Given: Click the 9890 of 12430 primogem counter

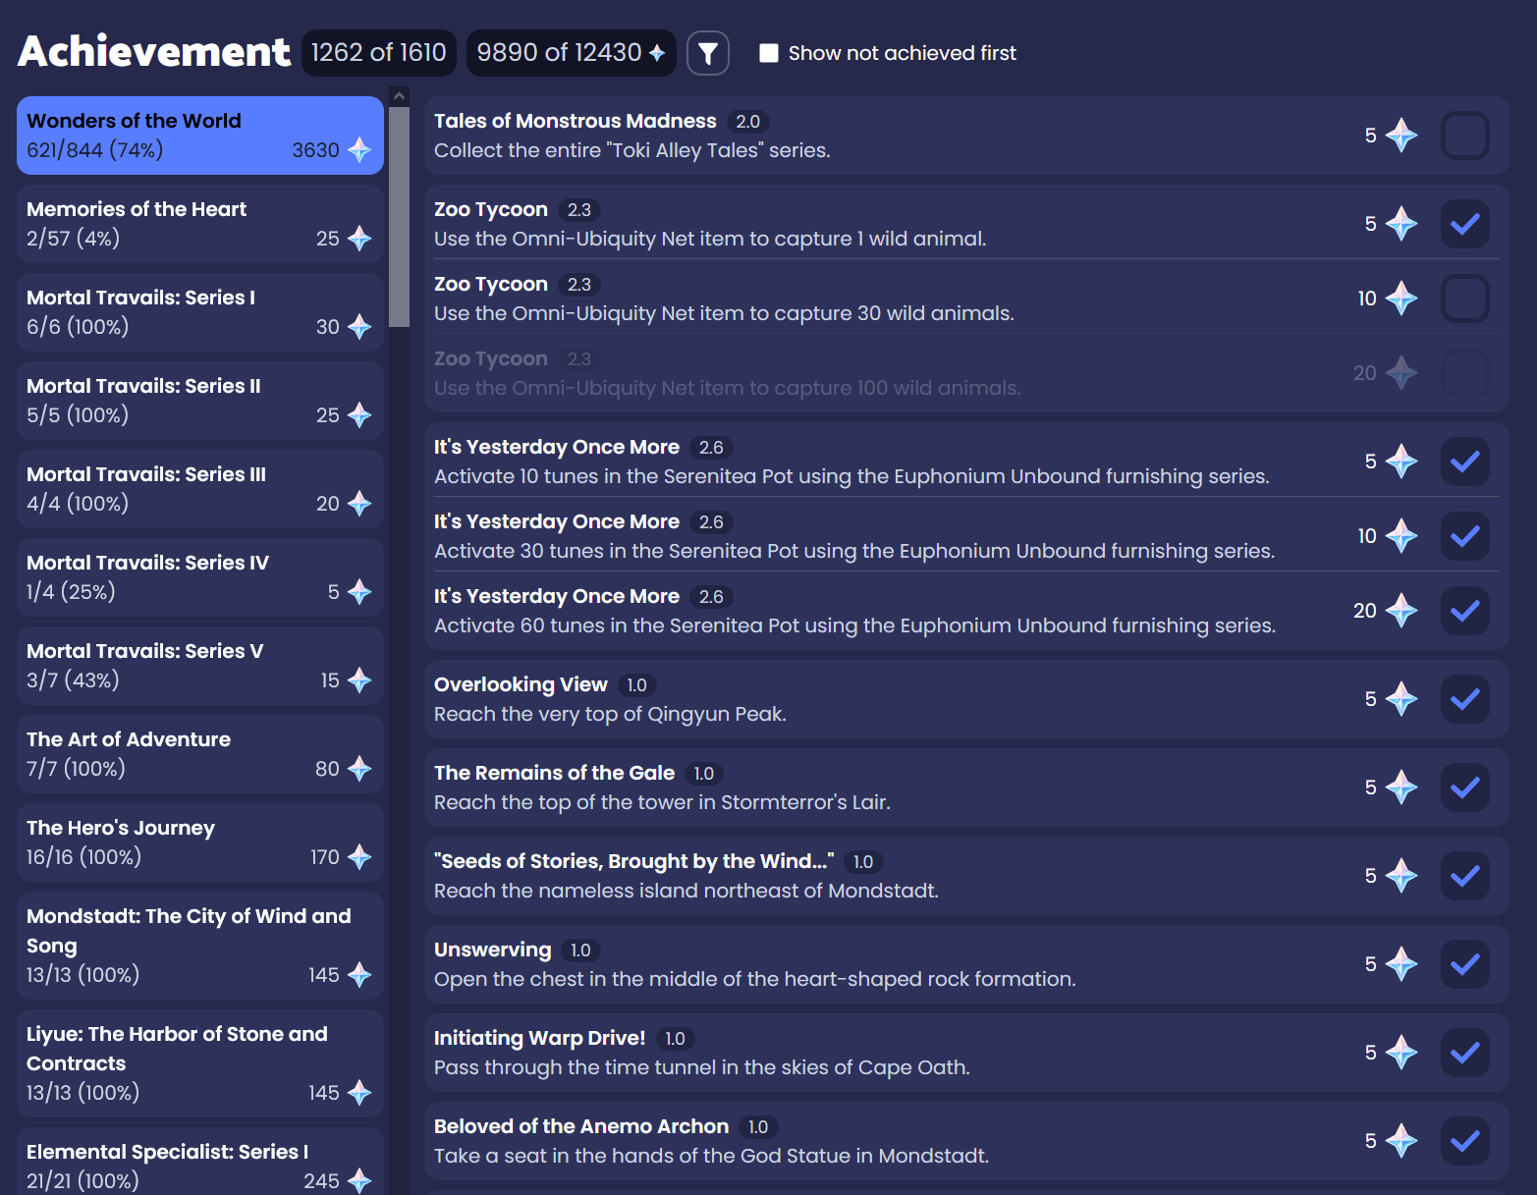Looking at the screenshot, I should click(572, 53).
